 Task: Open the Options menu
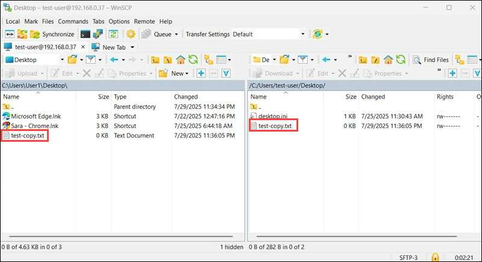119,22
